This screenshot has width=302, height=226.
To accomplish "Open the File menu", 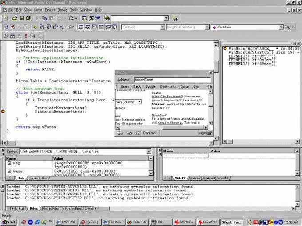I will pyautogui.click(x=11, y=10).
